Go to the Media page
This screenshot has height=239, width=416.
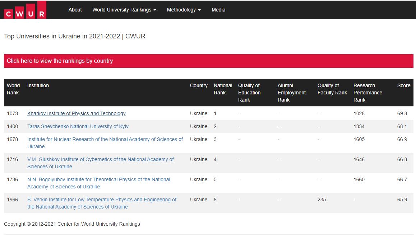click(x=218, y=10)
